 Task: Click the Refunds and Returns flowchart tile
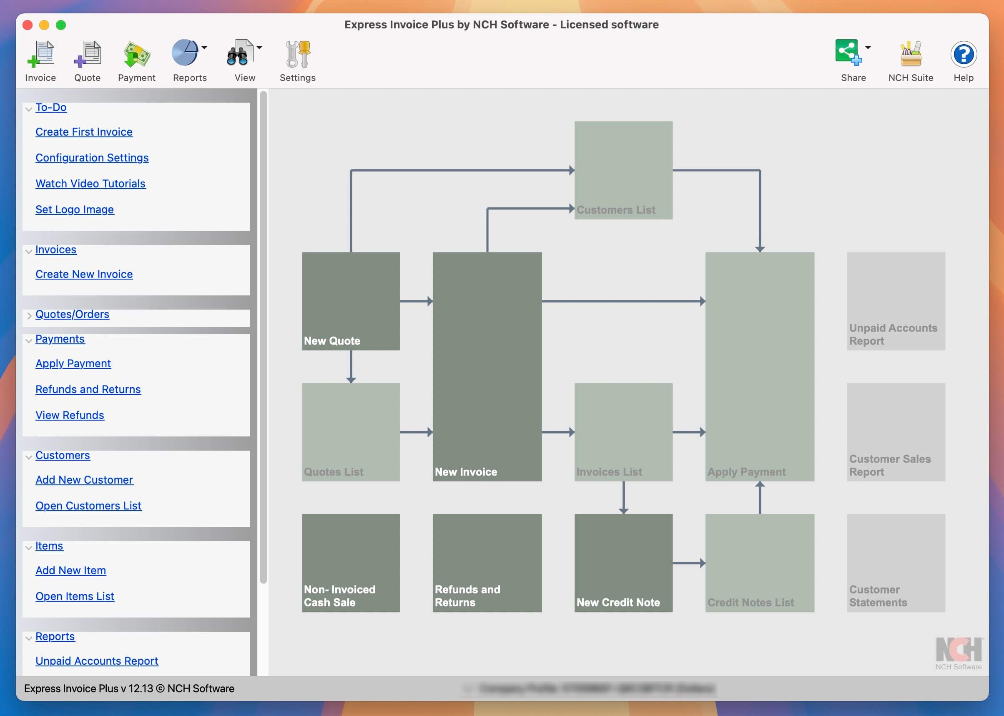click(x=487, y=563)
